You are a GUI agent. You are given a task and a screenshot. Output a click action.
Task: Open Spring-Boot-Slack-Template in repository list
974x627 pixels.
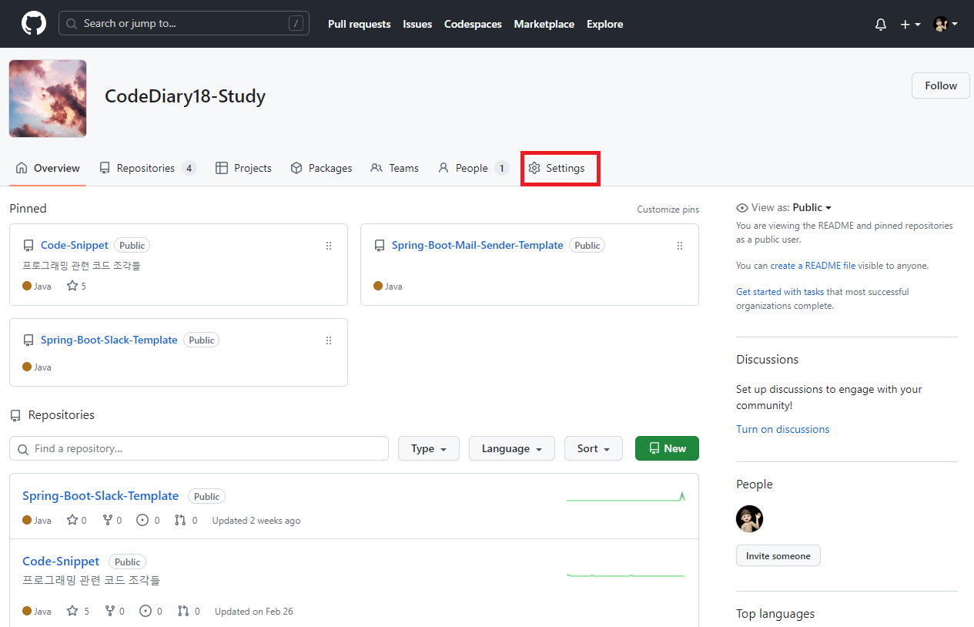pos(100,496)
